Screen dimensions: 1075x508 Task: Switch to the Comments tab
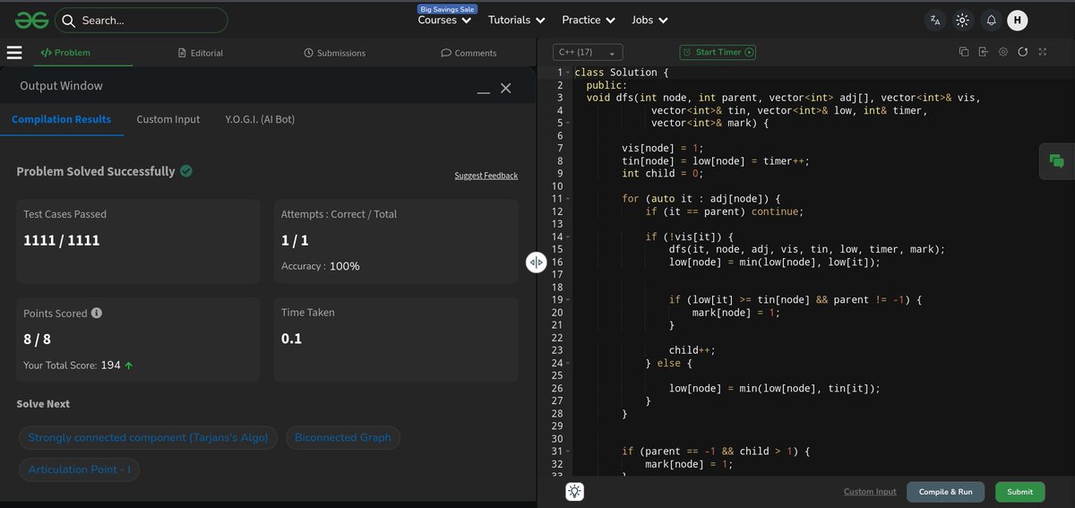[x=469, y=53]
